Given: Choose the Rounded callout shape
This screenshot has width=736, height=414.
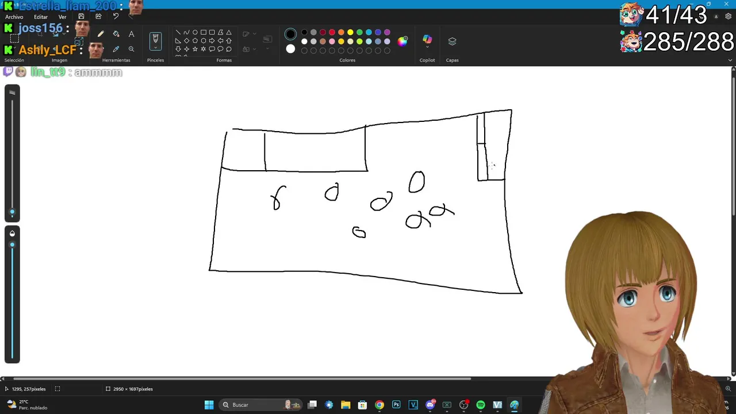Looking at the screenshot, I should pos(212,49).
